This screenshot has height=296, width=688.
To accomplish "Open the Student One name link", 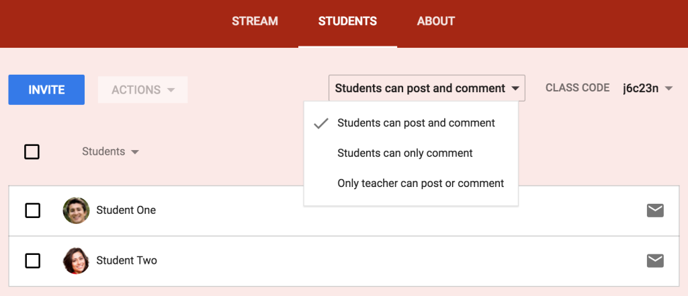I will tap(126, 211).
